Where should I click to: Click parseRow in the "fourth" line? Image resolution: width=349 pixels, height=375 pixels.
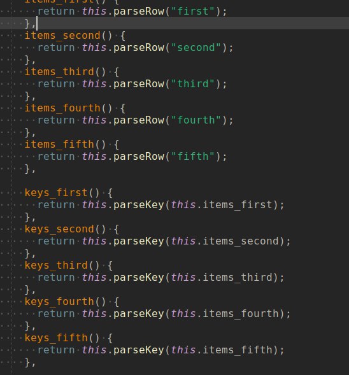click(x=139, y=120)
